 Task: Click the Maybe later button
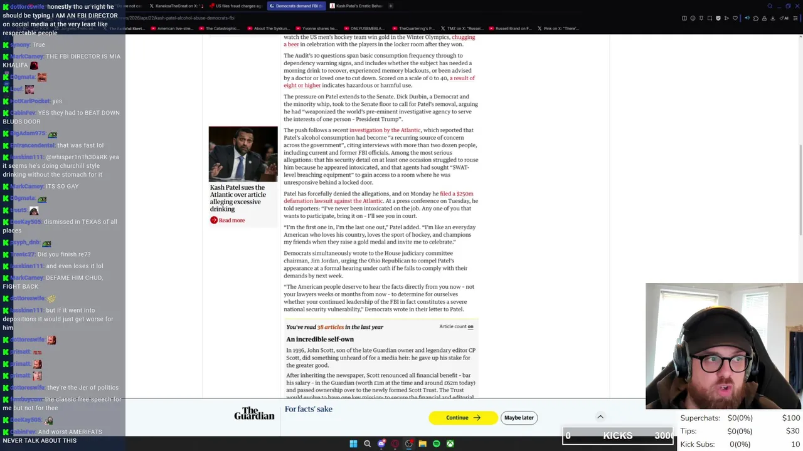pos(519,417)
